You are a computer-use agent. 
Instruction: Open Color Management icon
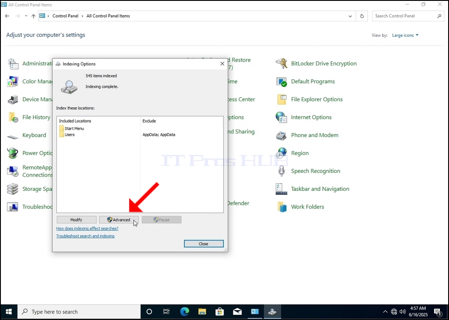point(13,82)
